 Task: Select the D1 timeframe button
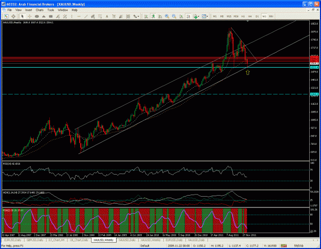(257, 16)
